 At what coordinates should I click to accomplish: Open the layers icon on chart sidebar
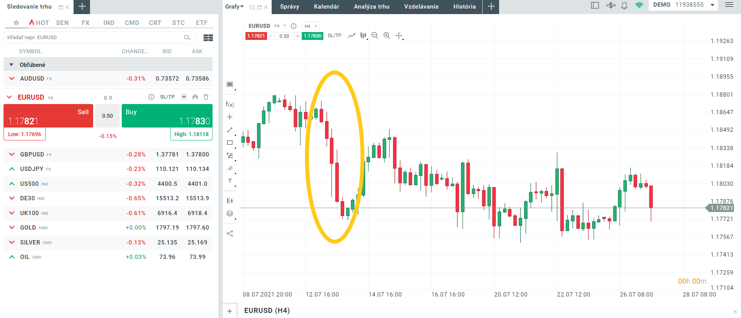click(230, 214)
